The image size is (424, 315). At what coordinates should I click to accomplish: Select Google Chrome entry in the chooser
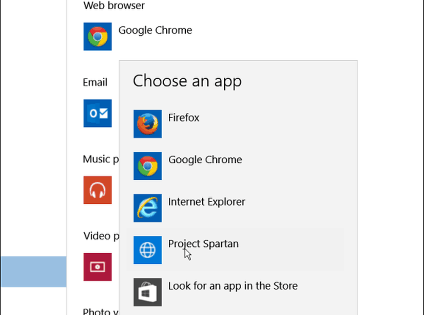(x=205, y=160)
